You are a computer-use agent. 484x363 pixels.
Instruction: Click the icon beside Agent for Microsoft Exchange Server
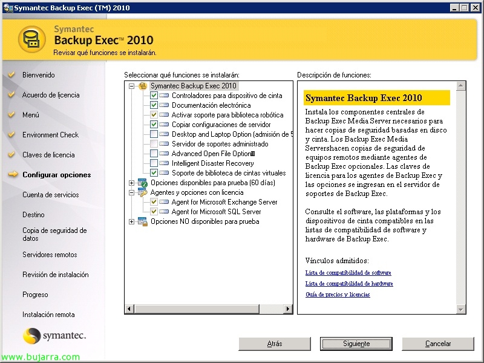164,202
